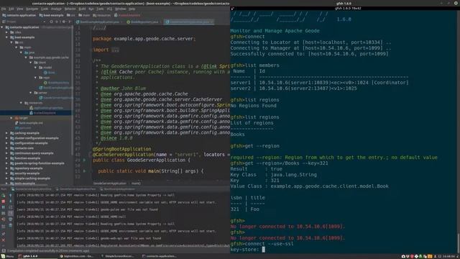Click main() in editor breadcrumb bar
Image resolution: width=460 pixels, height=259 pixels.
[x=136, y=183]
